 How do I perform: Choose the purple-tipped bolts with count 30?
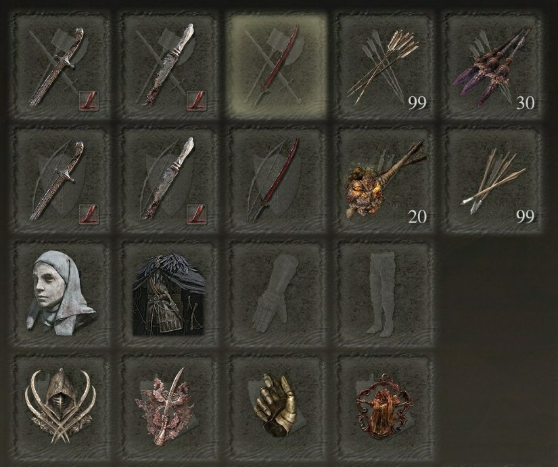493,66
